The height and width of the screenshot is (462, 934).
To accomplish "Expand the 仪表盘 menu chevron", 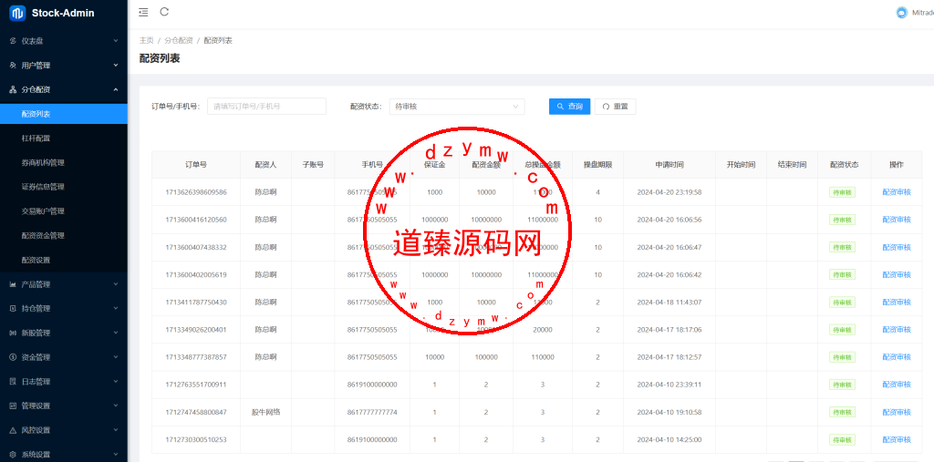I will click(x=116, y=41).
